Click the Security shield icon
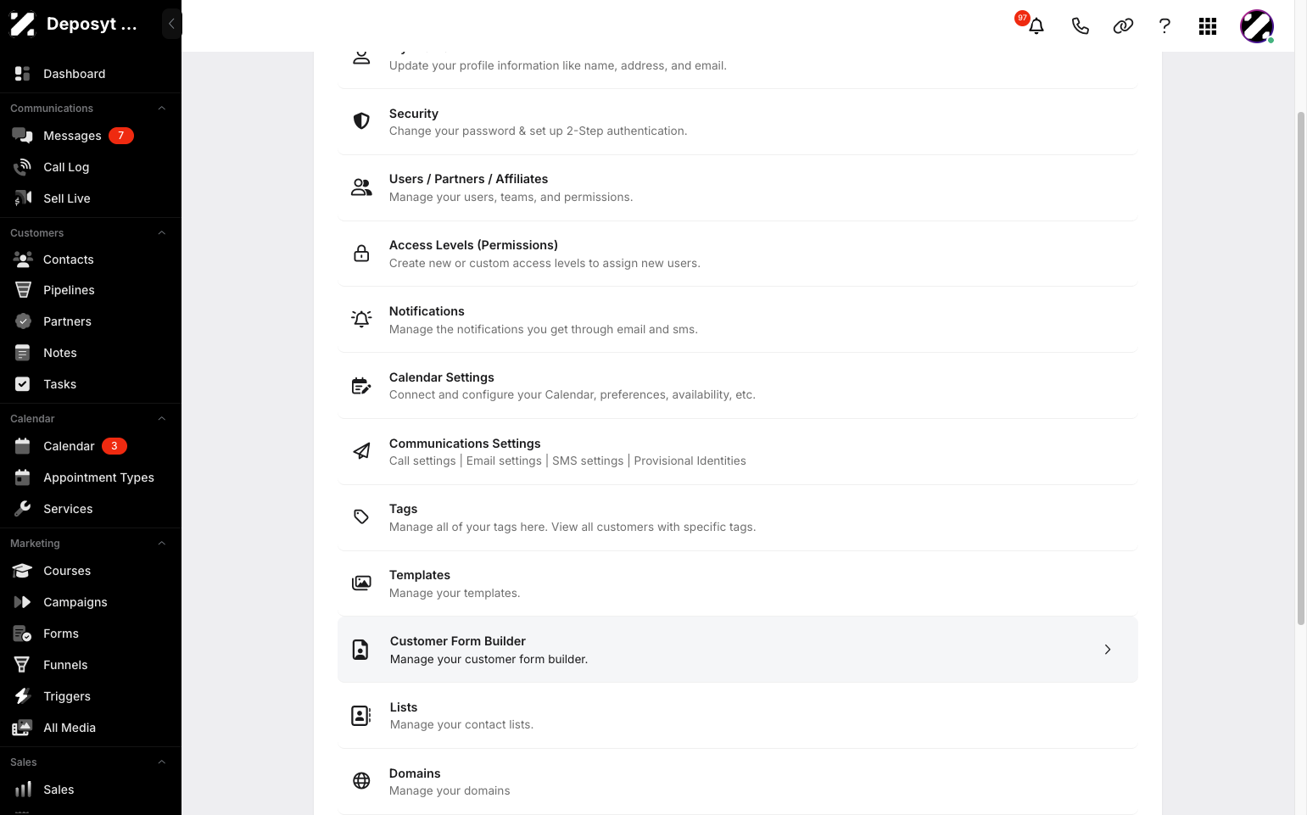The height and width of the screenshot is (815, 1307). pos(361,121)
